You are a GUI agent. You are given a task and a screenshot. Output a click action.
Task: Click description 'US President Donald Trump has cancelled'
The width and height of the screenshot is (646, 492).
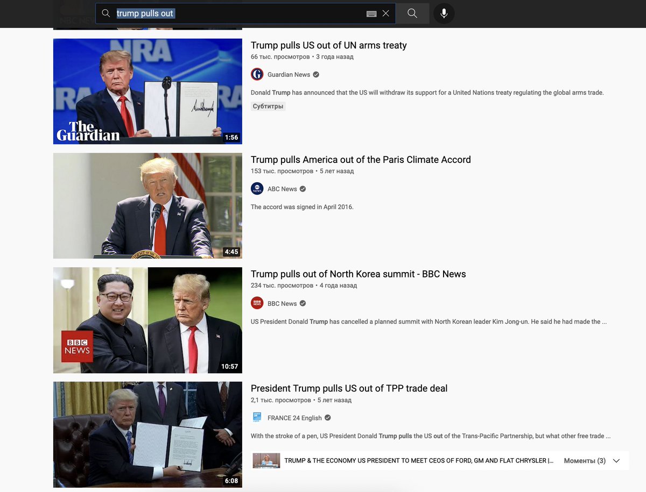tap(429, 322)
